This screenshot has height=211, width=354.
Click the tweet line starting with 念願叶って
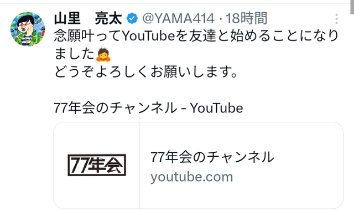tap(196, 36)
